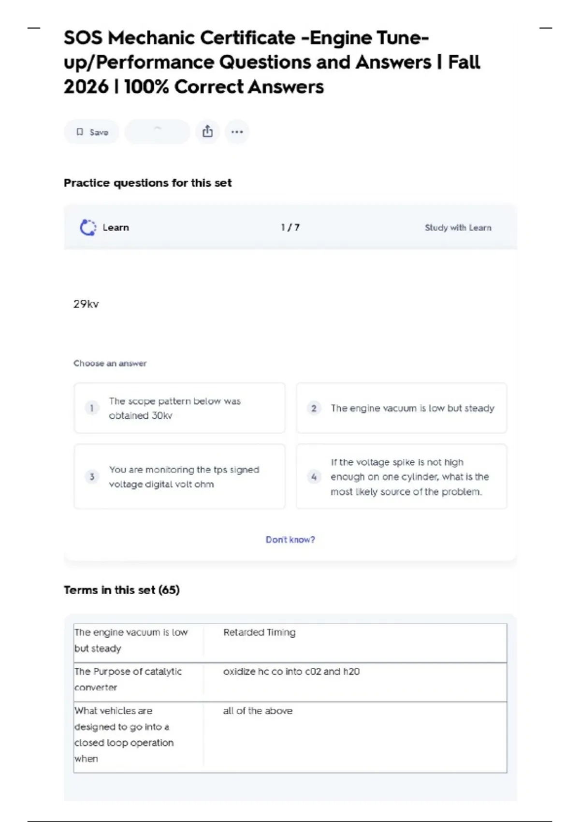Viewport: 580px width, 822px height.
Task: Click the 1 / 7 question progress indicator
Action: (x=290, y=227)
